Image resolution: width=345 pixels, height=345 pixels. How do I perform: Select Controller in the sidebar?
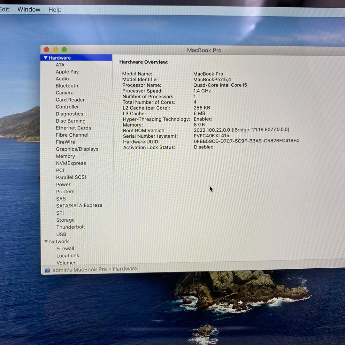coord(67,107)
